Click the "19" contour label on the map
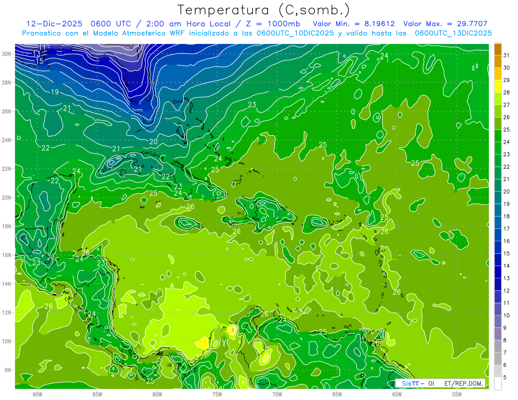518x400 pixels. click(55, 92)
